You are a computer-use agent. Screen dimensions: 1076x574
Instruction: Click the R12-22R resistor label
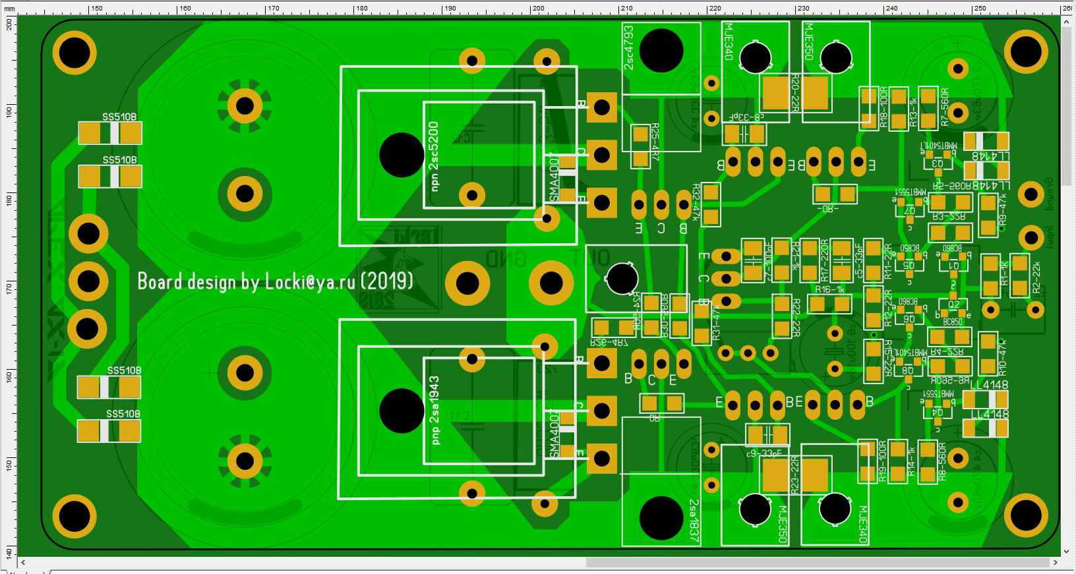[x=888, y=308]
